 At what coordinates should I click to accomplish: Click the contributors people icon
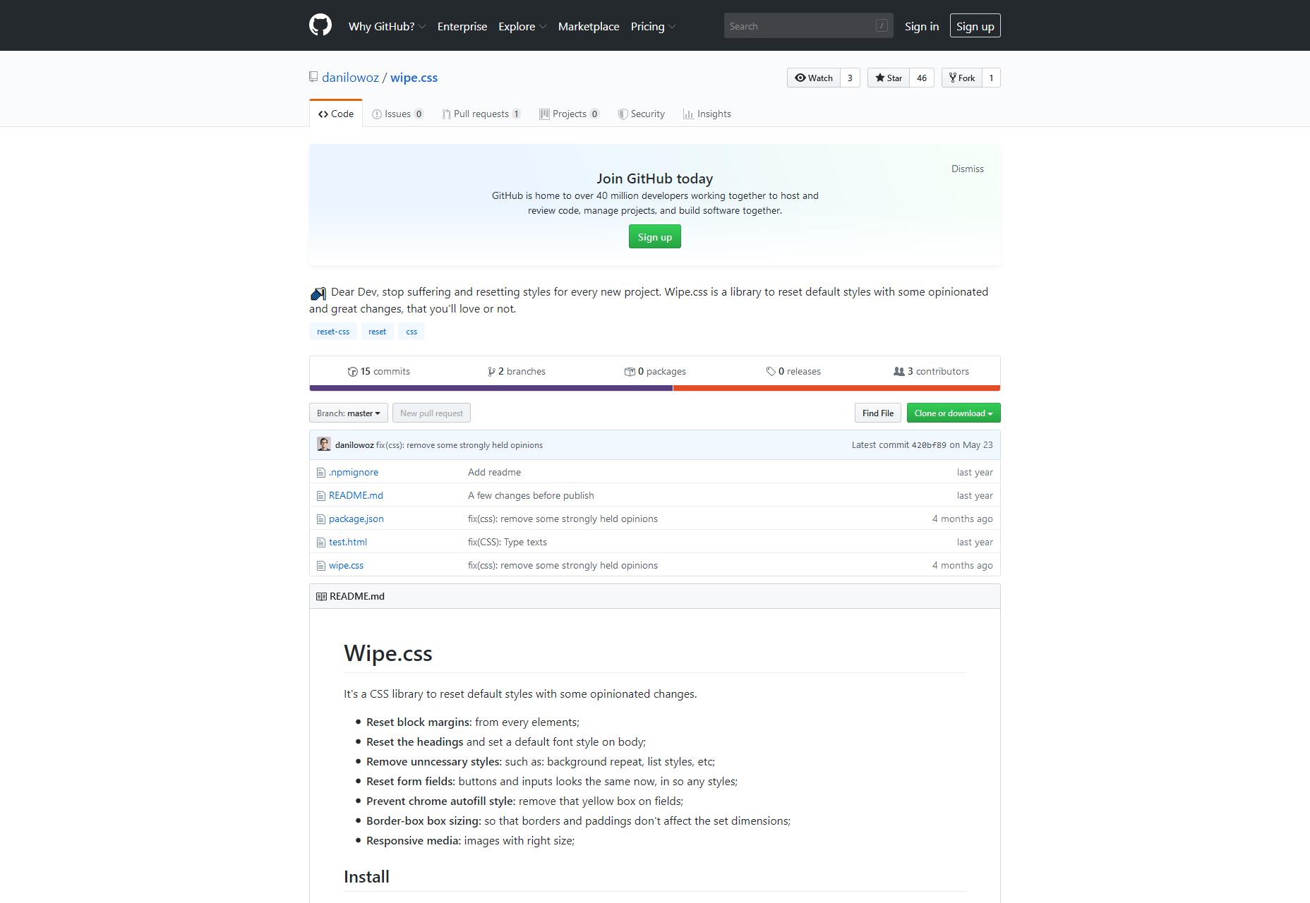tap(899, 371)
